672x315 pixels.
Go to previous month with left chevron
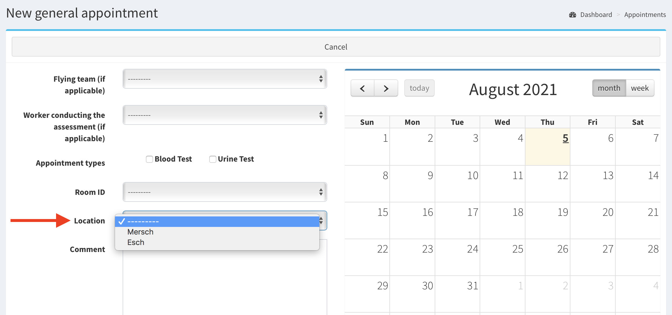tap(362, 88)
